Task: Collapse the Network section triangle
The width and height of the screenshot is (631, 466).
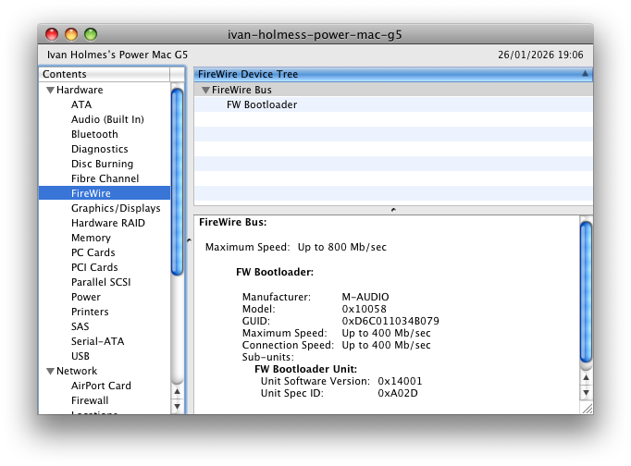Action: (x=50, y=371)
